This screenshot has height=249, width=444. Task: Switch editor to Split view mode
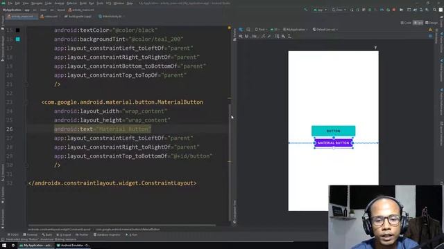418,23
